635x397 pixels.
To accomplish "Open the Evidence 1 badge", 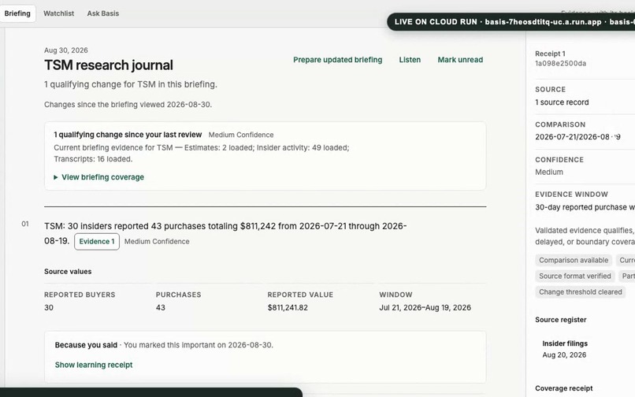I will coord(97,242).
